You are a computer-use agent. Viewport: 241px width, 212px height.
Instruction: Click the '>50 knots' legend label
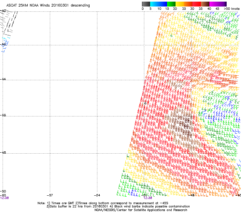click(232, 9)
